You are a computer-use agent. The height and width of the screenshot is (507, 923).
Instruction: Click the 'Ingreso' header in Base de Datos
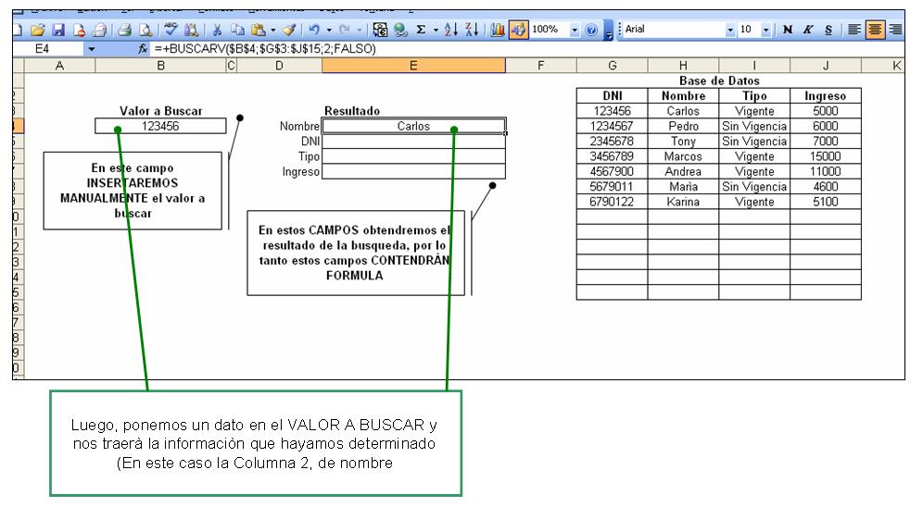point(826,96)
